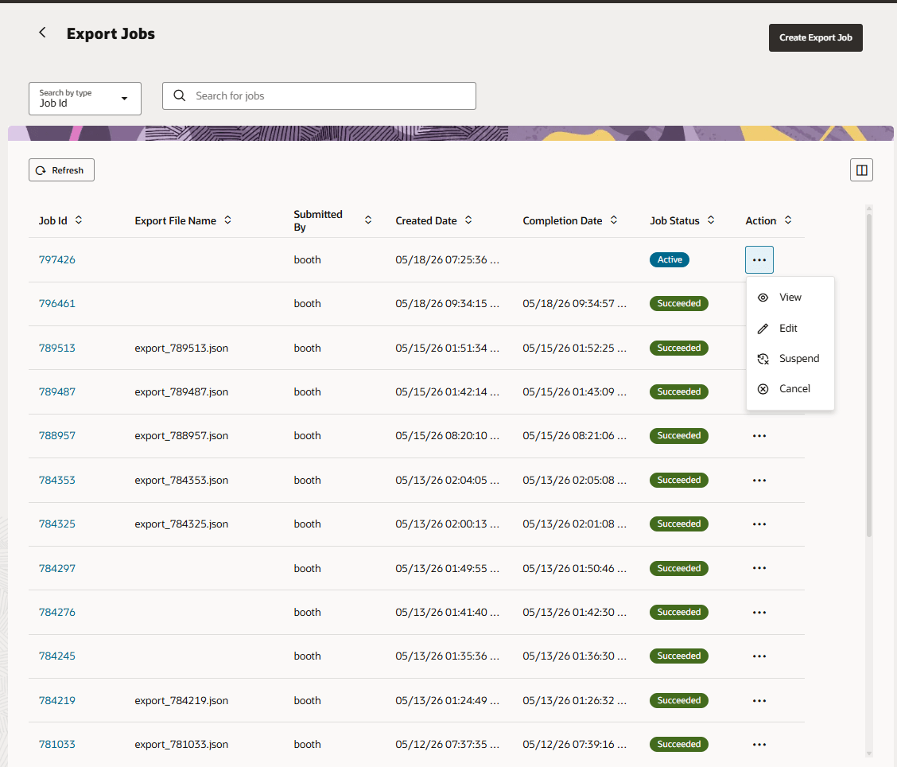Image resolution: width=897 pixels, height=767 pixels.
Task: Open the Search by type Job Id dropdown
Action: tap(85, 99)
